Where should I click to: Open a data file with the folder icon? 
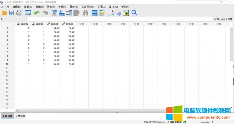pyautogui.click(x=4, y=13)
